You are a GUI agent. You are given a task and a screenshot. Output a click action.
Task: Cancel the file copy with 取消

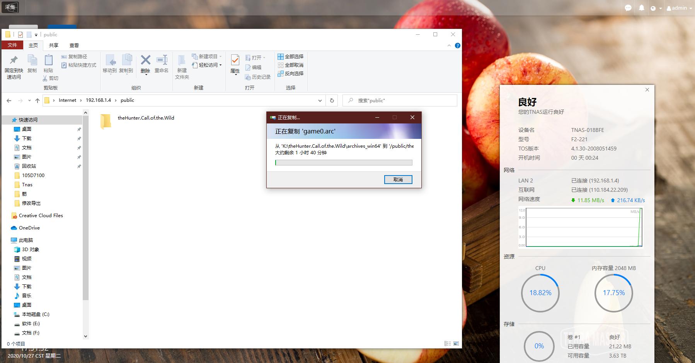pos(398,179)
